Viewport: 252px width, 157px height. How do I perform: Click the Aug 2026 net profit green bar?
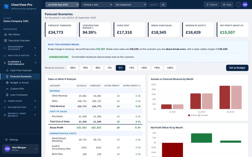(202, 138)
